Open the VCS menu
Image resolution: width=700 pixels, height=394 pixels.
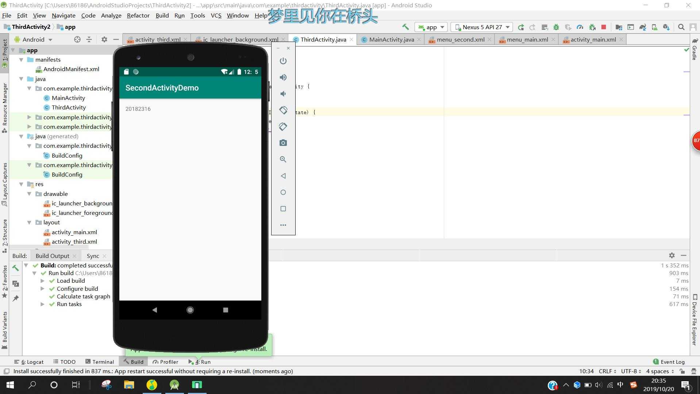(x=216, y=15)
